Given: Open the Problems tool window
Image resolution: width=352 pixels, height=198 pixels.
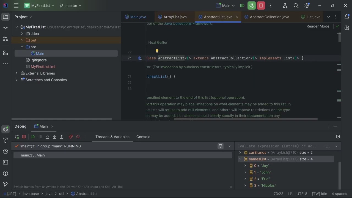Looking at the screenshot, I should 5,173.
